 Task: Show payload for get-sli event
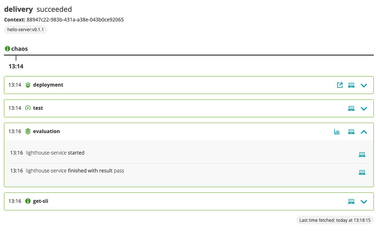351,202
